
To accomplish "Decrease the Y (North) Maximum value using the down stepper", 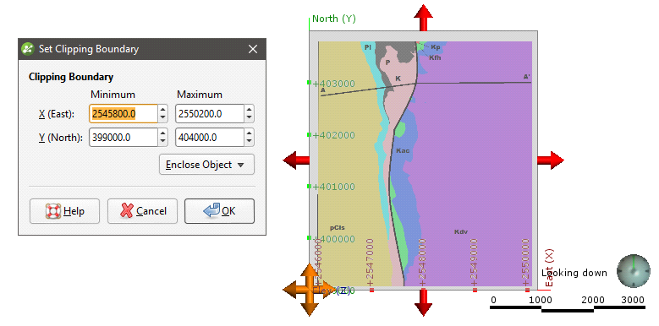I will point(250,142).
